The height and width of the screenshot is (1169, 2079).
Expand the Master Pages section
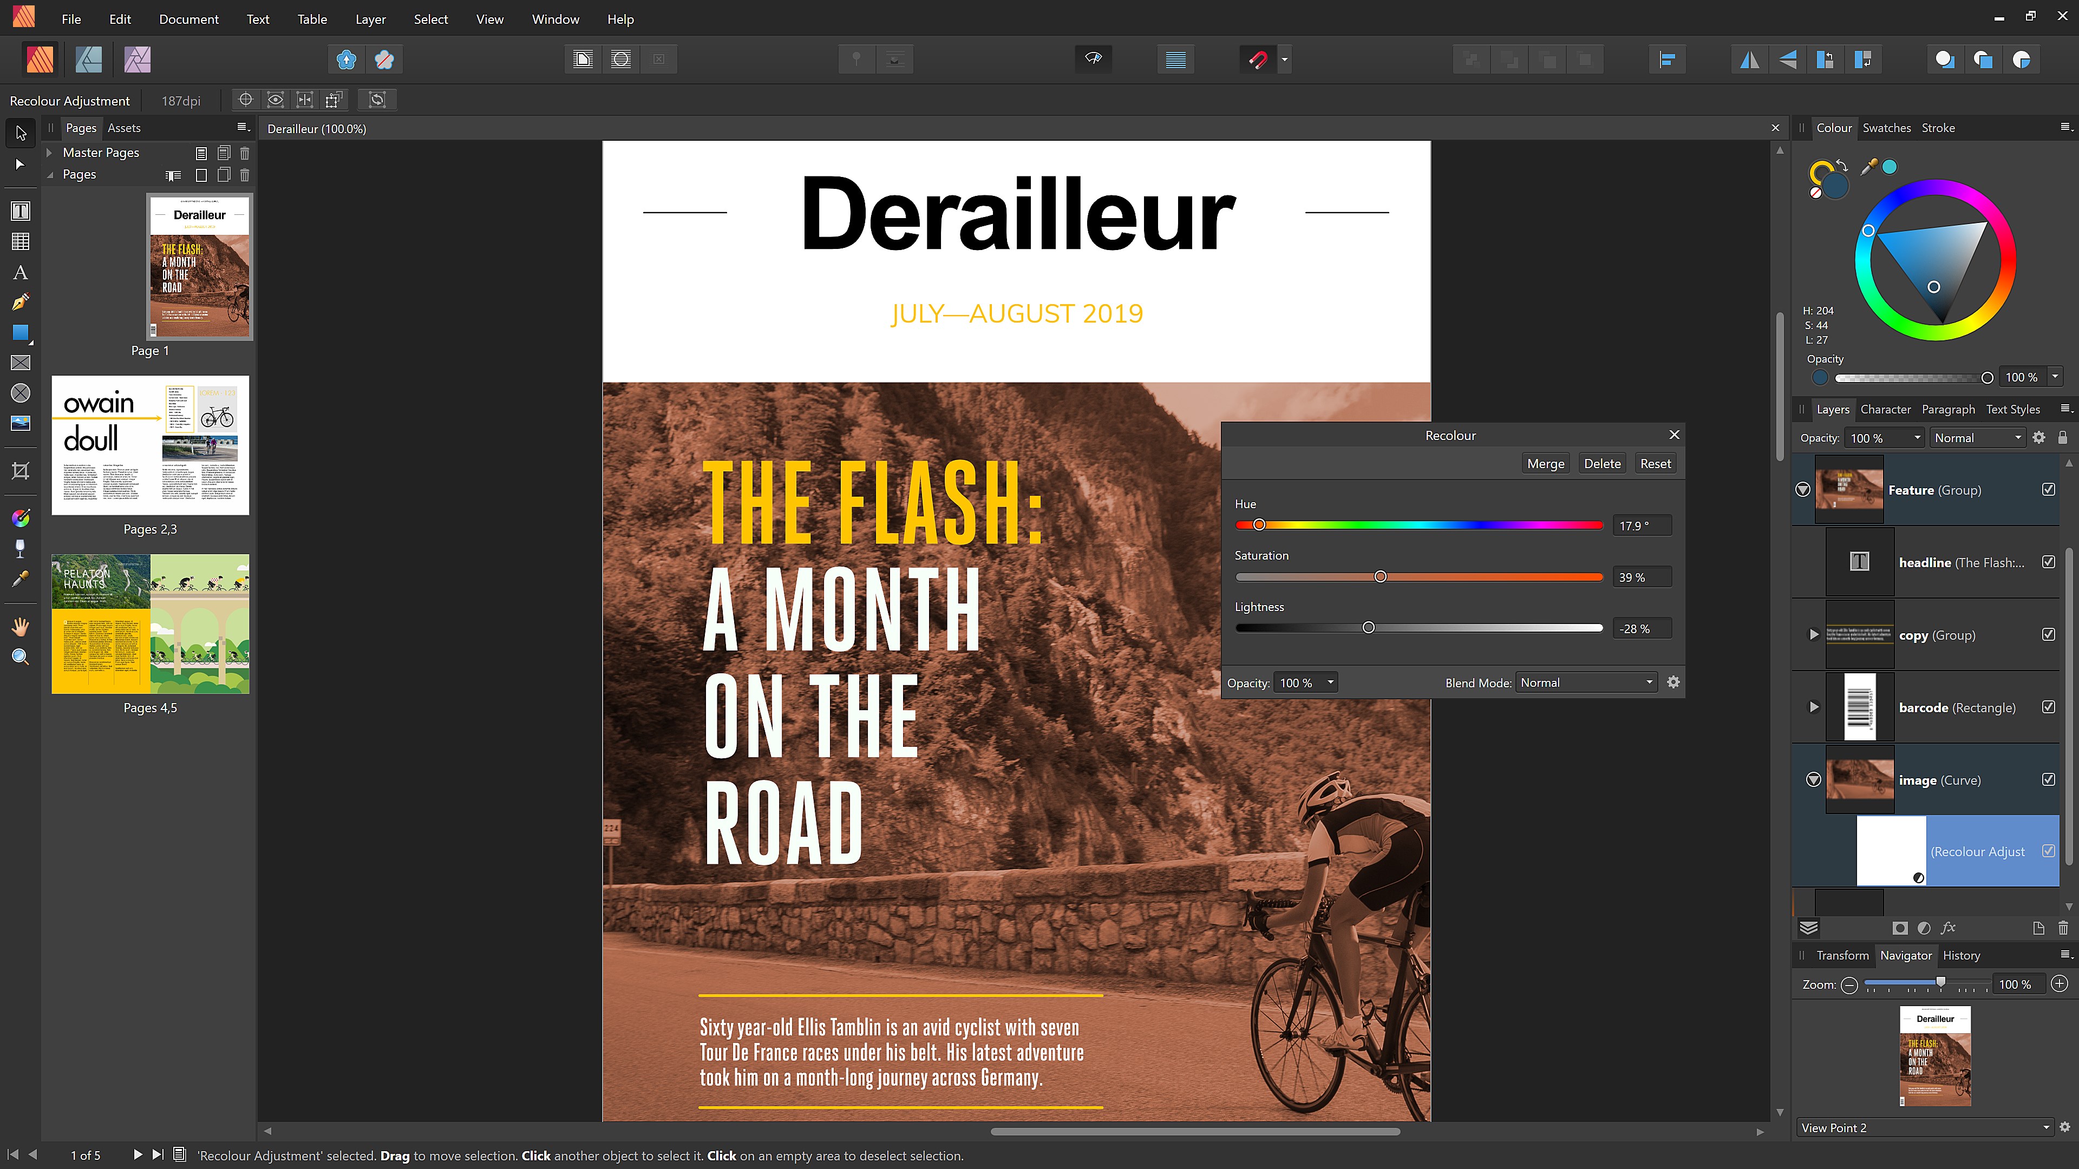point(49,153)
